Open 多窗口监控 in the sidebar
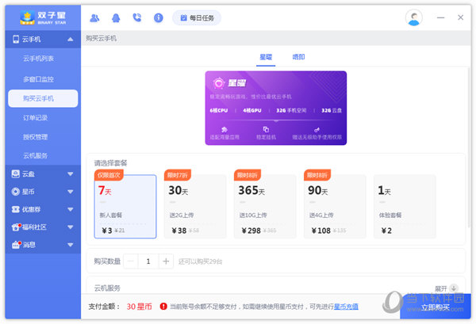The image size is (476, 324). [x=39, y=79]
